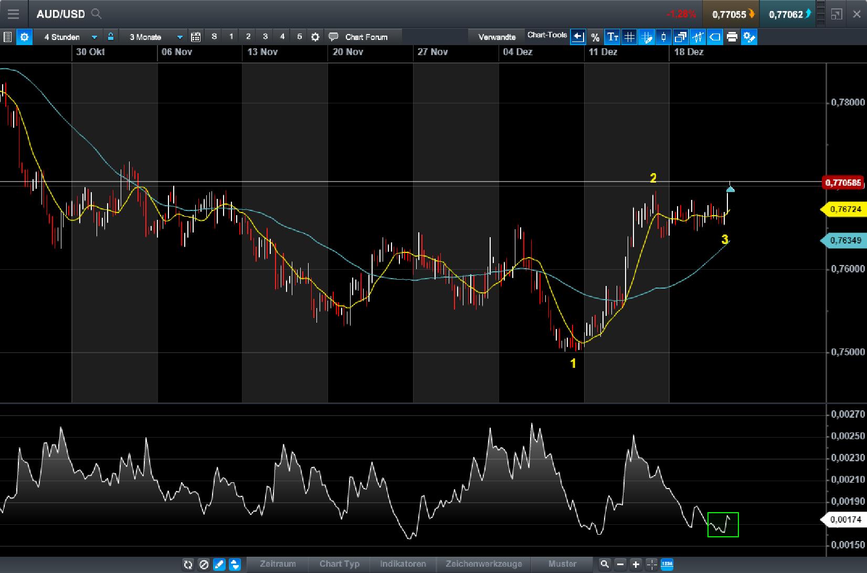The height and width of the screenshot is (573, 867).
Task: Open the 4 Stunden timeframe dropdown
Action: (68, 37)
